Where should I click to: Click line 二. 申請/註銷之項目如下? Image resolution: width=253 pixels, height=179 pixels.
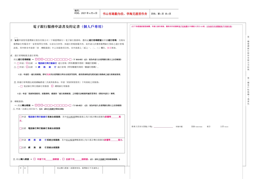click(x=38, y=109)
